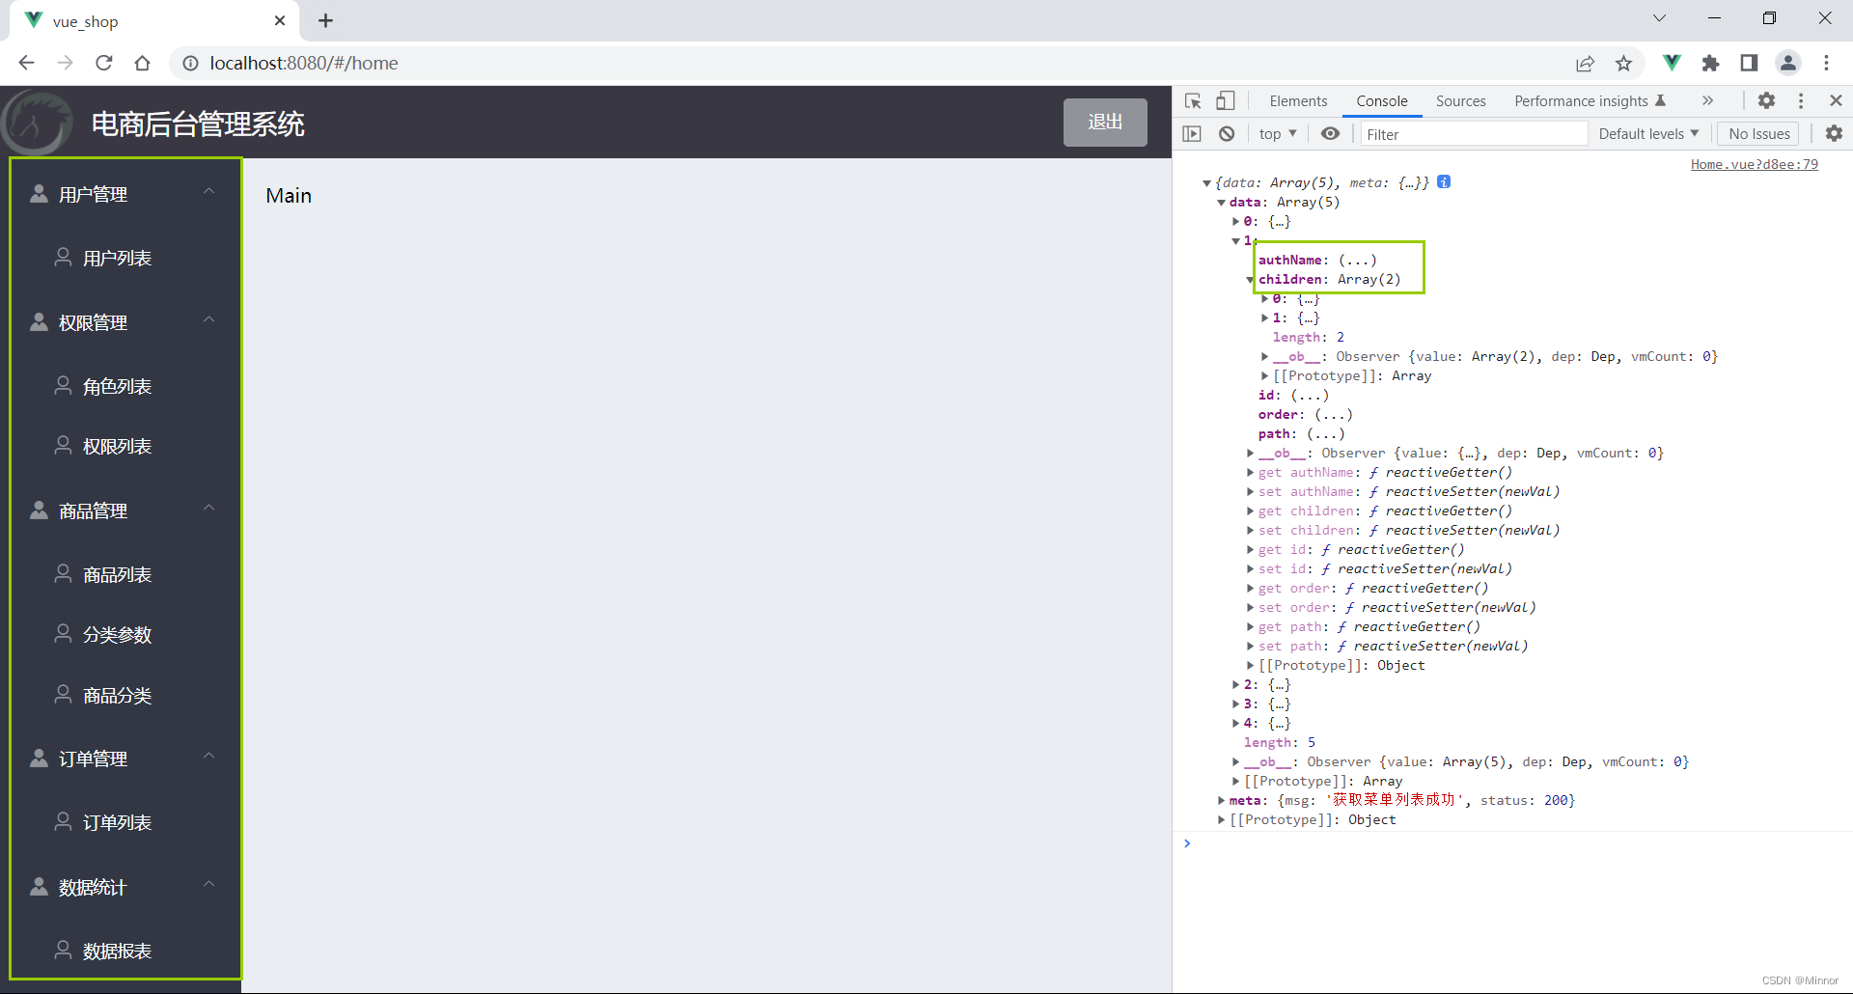
Task: Expand data item 2 in console
Action: tap(1235, 685)
